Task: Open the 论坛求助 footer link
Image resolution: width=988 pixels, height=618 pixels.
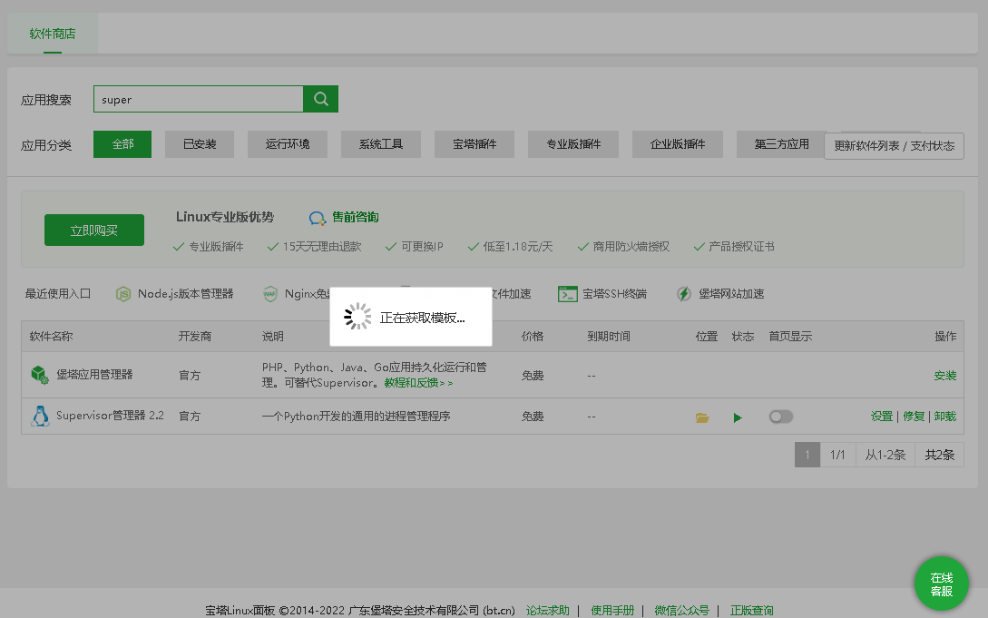Action: [548, 611]
